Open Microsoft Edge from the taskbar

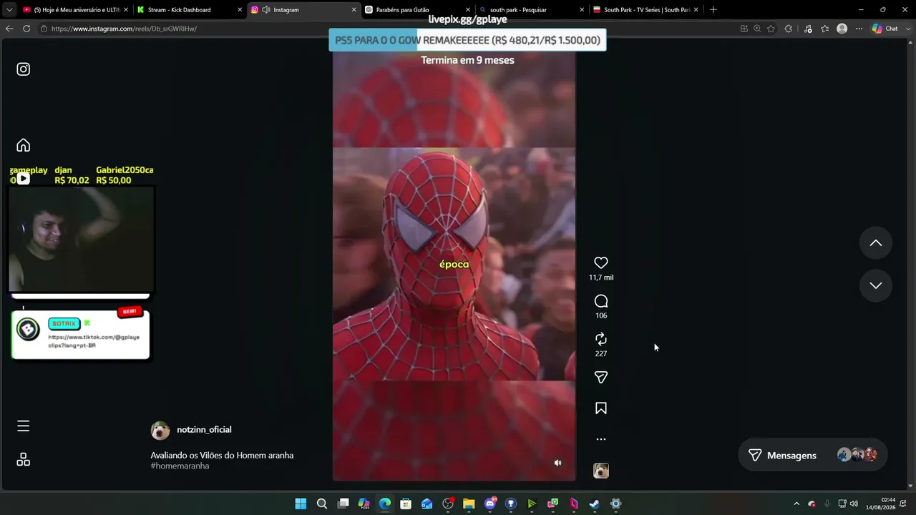pos(385,504)
